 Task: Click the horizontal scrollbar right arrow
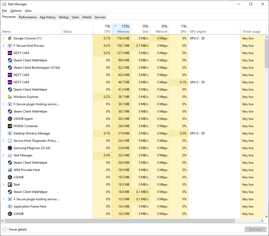click(x=262, y=221)
